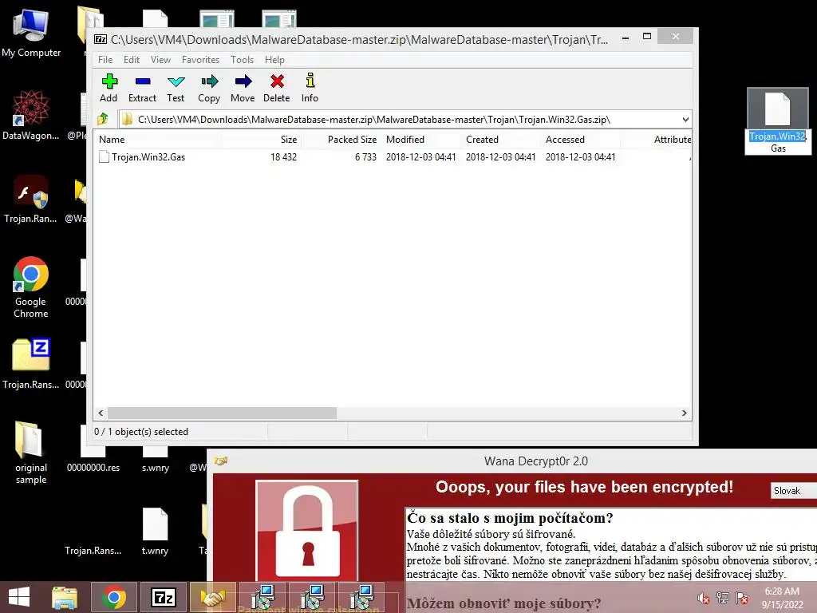
Task: Select the Google Chrome desktop shortcut
Action: (x=31, y=287)
